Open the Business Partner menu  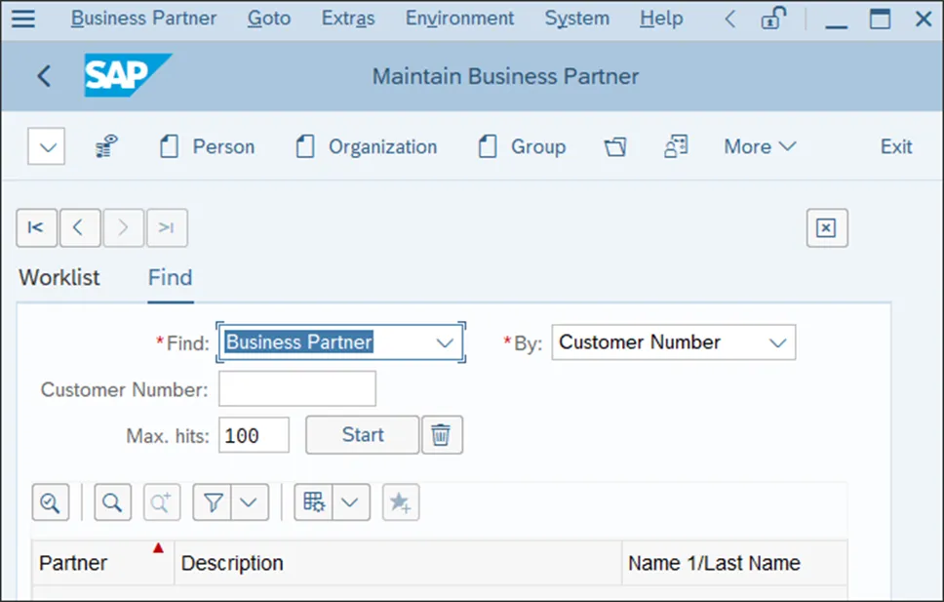pyautogui.click(x=143, y=19)
